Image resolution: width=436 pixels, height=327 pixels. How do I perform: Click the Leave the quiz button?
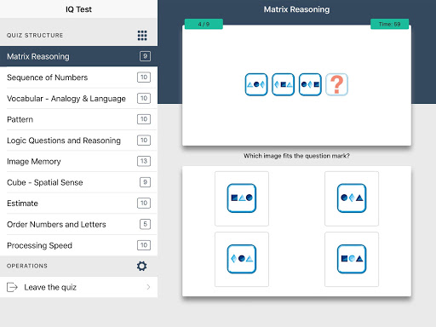(x=78, y=287)
